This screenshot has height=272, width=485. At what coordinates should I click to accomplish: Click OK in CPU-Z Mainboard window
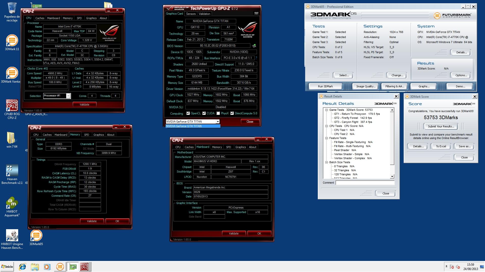click(259, 233)
